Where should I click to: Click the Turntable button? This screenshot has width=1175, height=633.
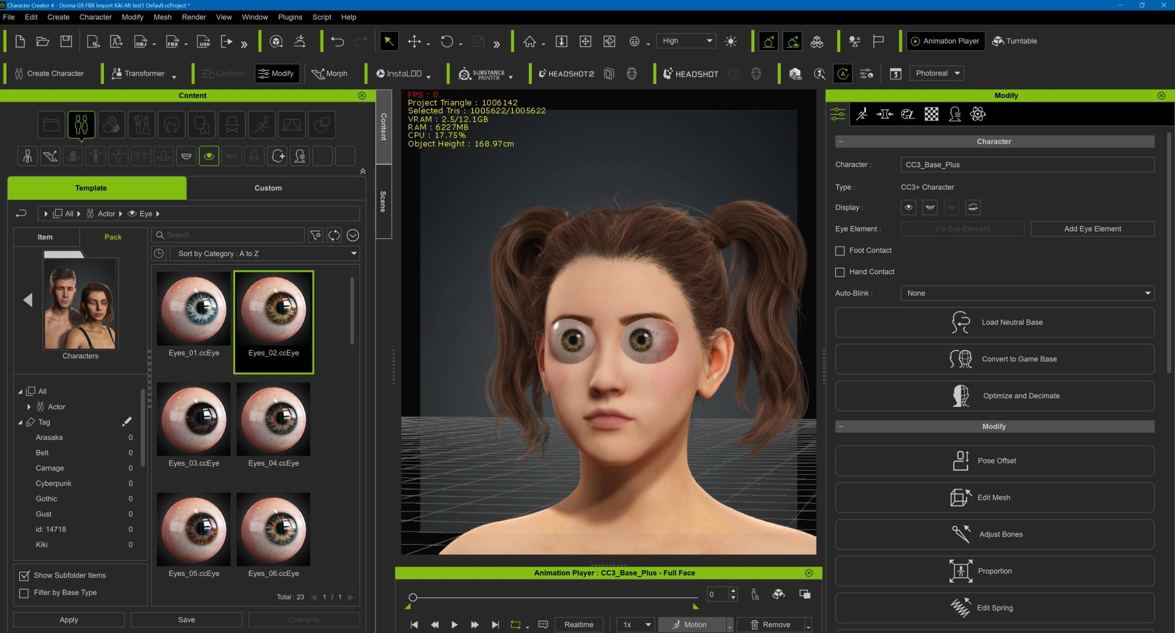[1015, 41]
